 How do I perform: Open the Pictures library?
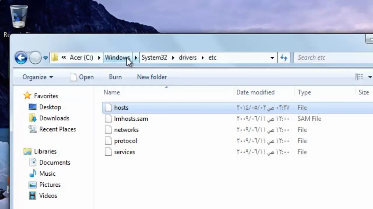[x=50, y=185]
